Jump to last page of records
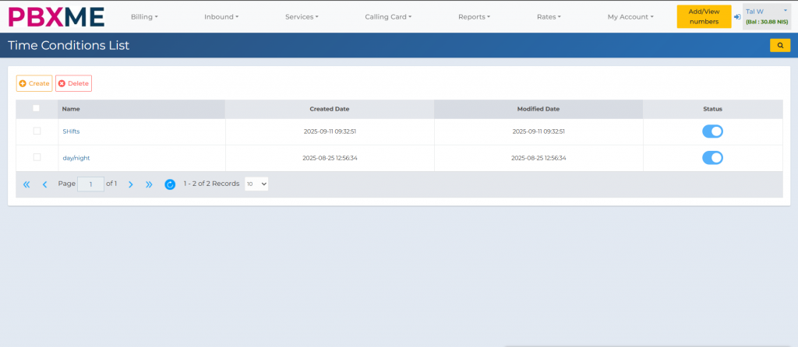The height and width of the screenshot is (347, 798). point(149,184)
